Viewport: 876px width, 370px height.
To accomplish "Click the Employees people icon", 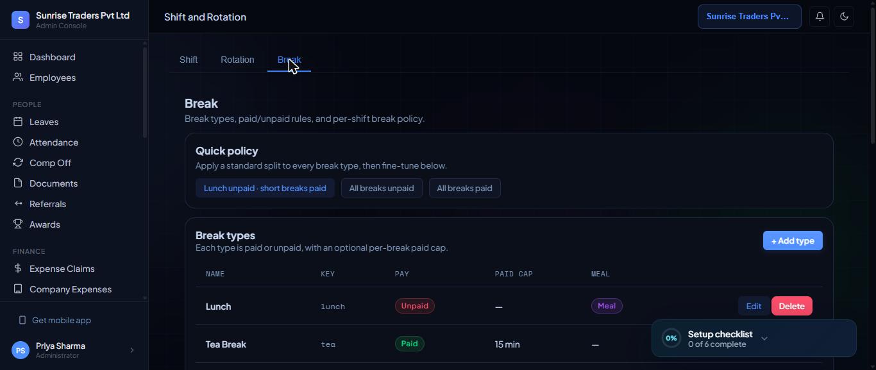I will [x=18, y=78].
